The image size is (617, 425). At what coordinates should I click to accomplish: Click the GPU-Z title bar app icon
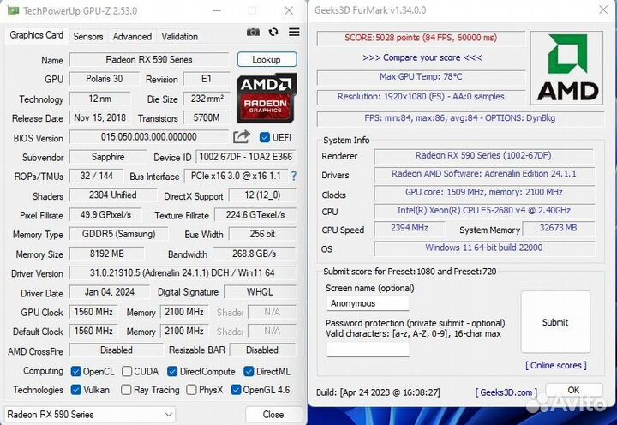tap(12, 10)
